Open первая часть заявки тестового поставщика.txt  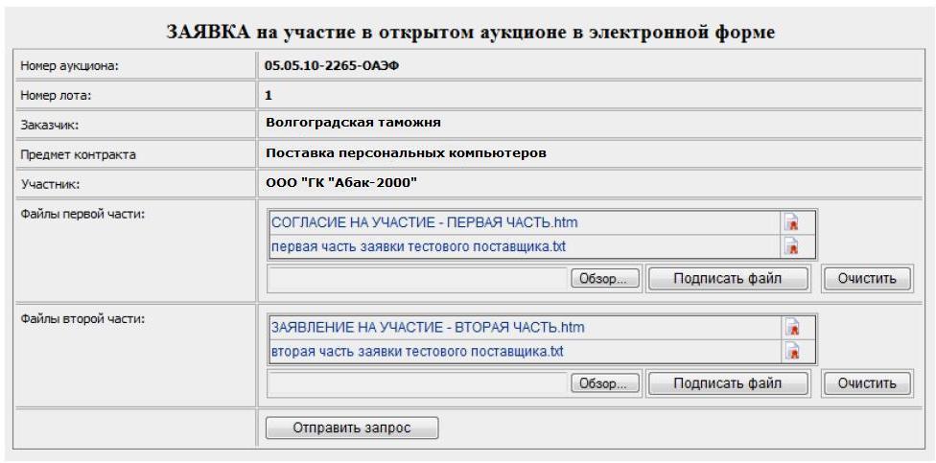coord(418,246)
